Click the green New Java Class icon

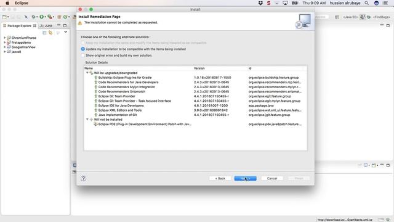click(65, 17)
